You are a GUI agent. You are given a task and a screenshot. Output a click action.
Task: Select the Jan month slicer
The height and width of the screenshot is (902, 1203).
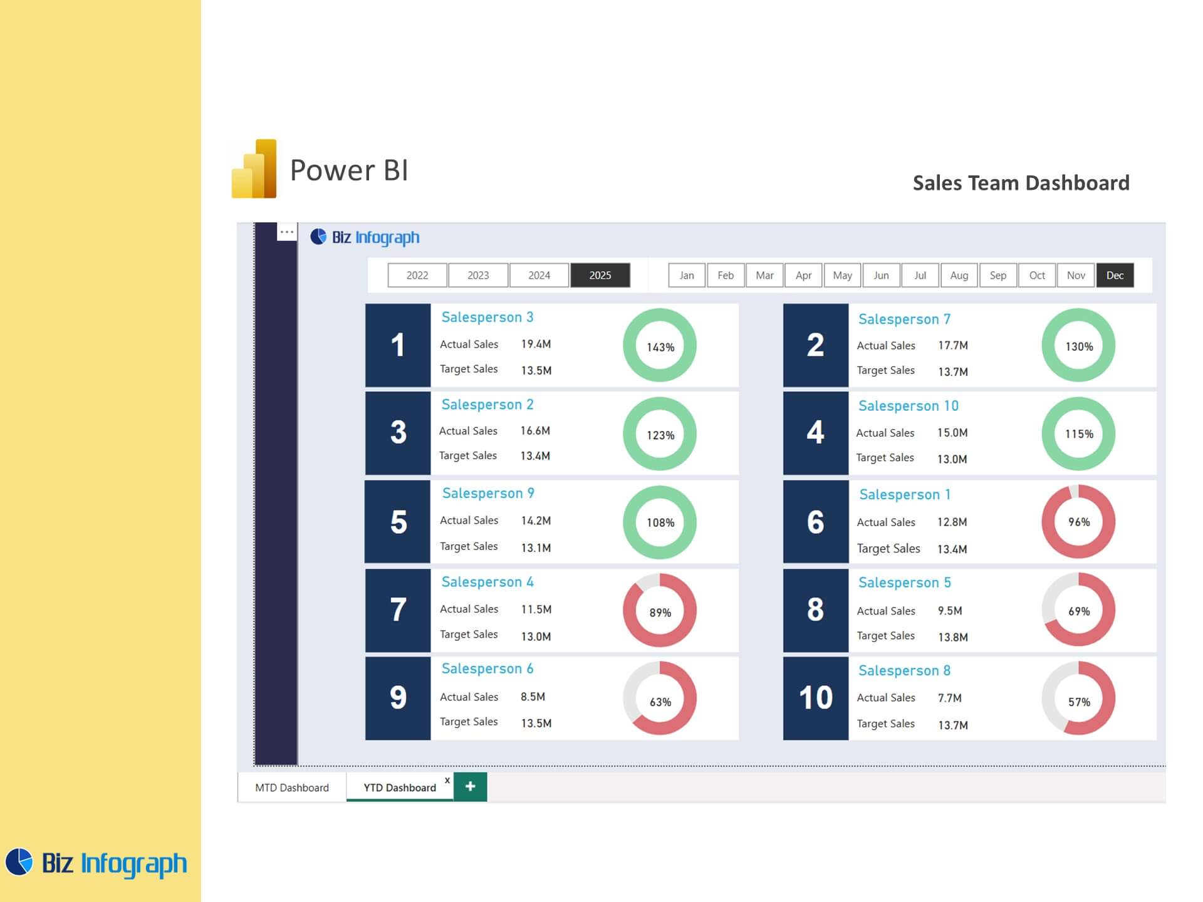(x=687, y=275)
